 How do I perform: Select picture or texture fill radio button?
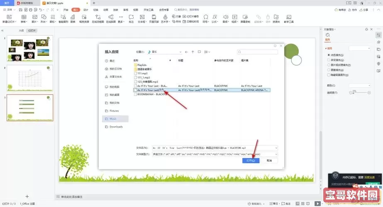coord(329,65)
